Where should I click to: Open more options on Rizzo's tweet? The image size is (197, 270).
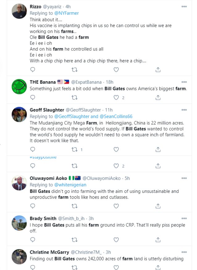(184, 6)
